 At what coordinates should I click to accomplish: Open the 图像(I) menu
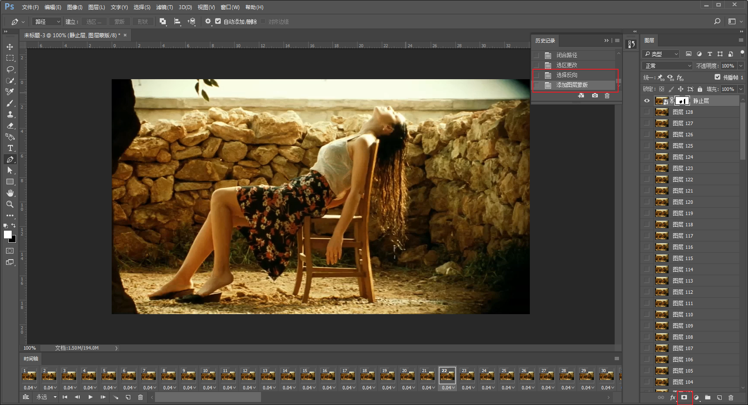74,7
